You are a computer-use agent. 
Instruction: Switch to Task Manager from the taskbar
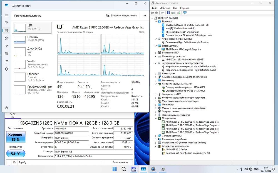tap(143, 169)
